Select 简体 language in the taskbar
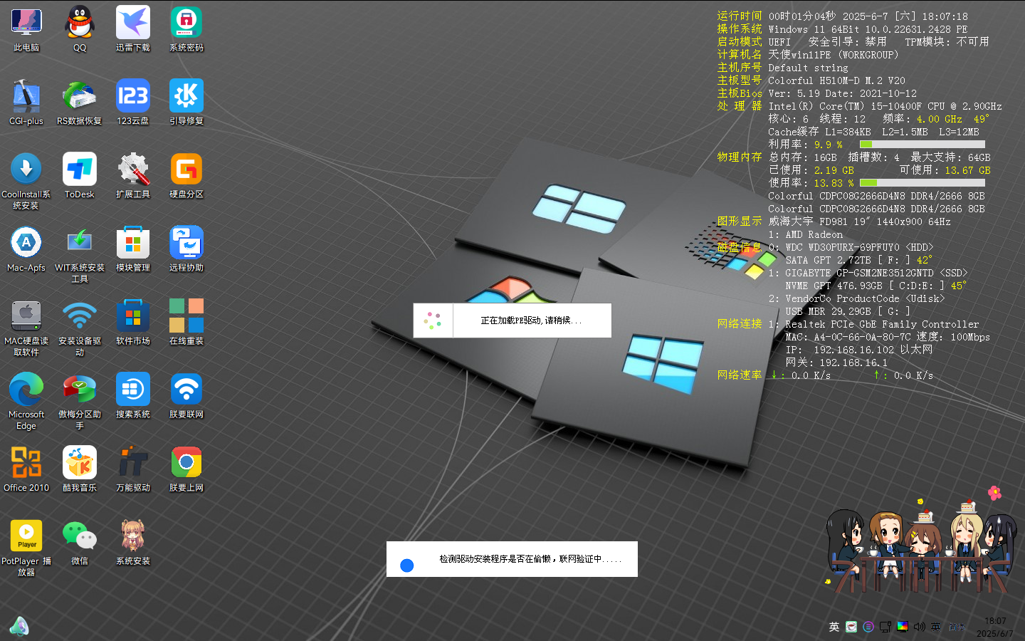 (957, 627)
